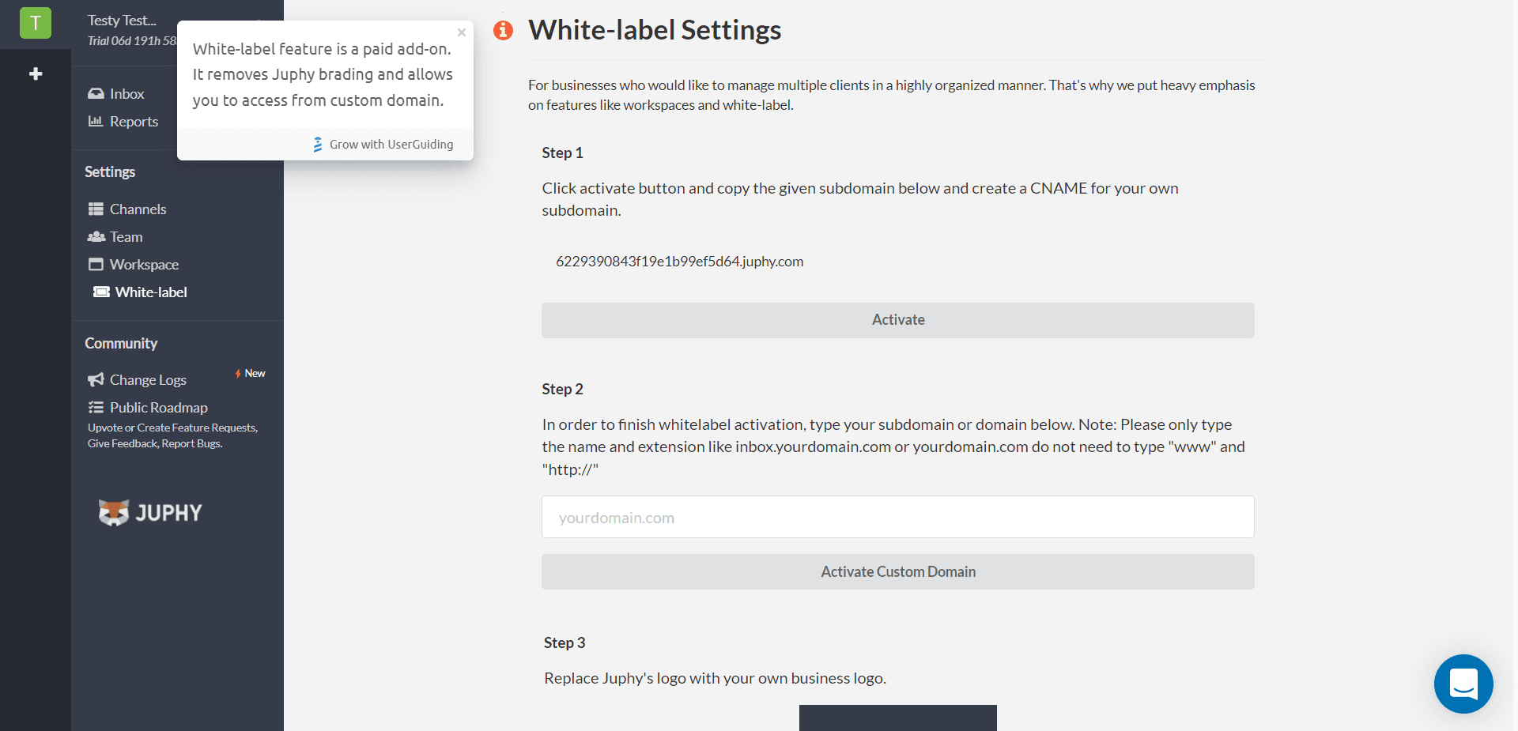Click the Community section header
Viewport: 1518px width, 731px height.
121,343
